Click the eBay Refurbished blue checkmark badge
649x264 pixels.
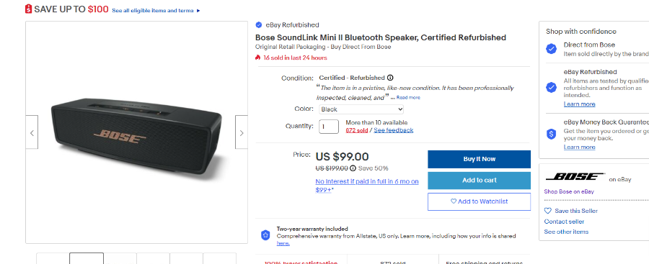[x=259, y=24]
